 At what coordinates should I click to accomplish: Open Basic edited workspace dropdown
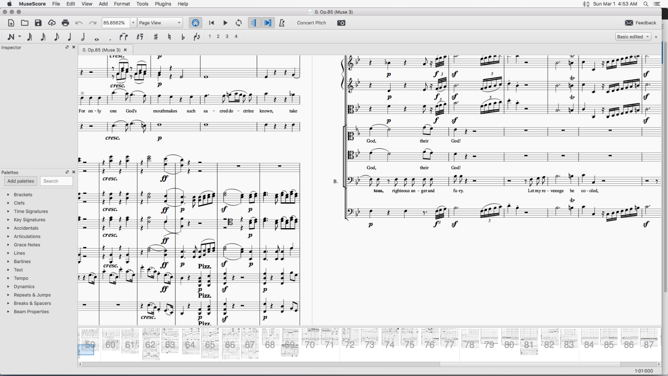tap(633, 37)
